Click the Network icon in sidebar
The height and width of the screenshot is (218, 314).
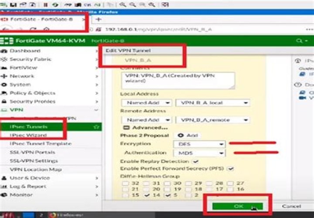pos(3,76)
